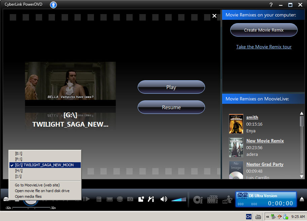Click Create Movie Remix
Screen dimensions: 307x221
(264, 30)
